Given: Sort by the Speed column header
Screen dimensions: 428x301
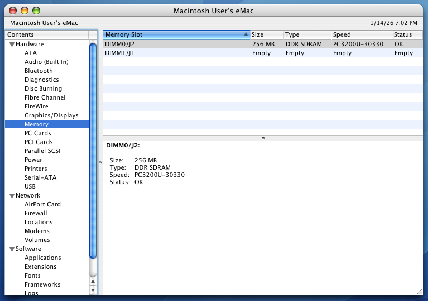Looking at the screenshot, I should pos(362,34).
